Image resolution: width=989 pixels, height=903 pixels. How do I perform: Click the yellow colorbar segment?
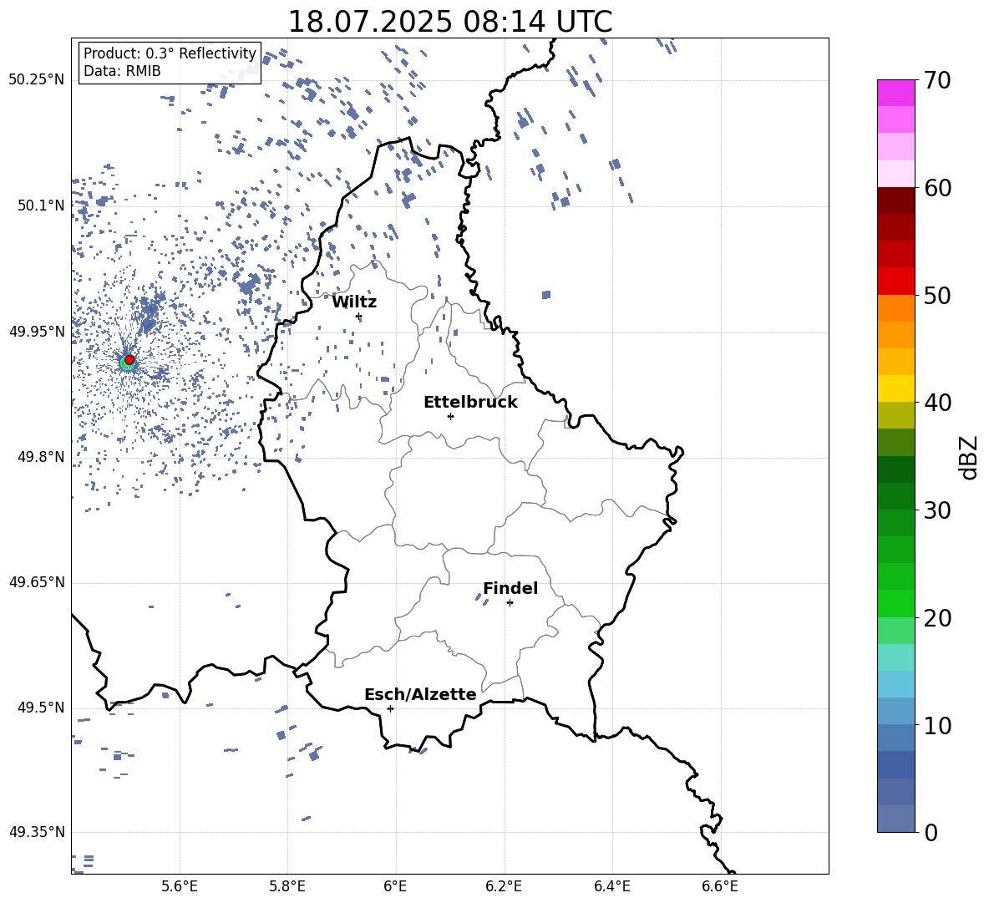(x=895, y=388)
